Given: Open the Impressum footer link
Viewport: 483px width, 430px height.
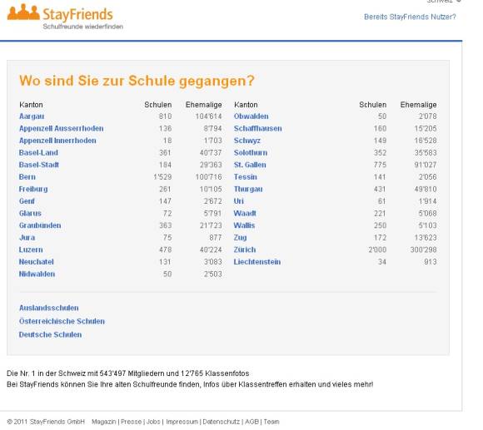Looking at the screenshot, I should [x=182, y=422].
